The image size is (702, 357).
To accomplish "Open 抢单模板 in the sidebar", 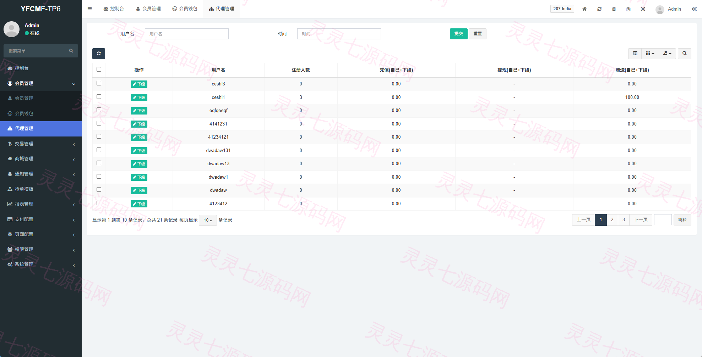I will point(41,189).
